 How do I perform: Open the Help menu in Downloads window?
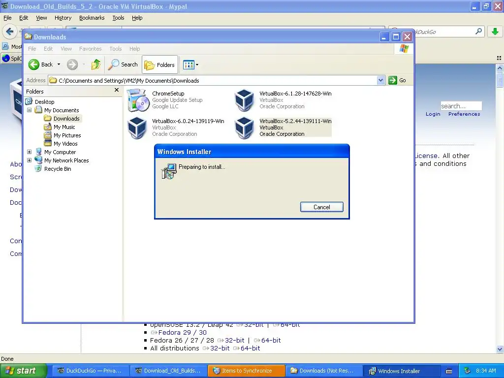[x=135, y=49]
